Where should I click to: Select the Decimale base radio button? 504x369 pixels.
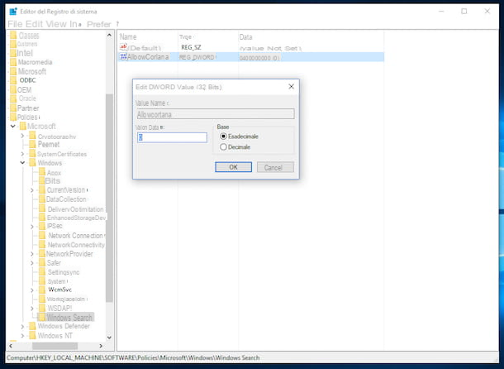223,147
